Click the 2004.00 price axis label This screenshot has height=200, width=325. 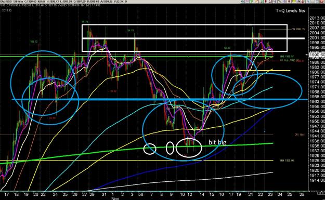click(x=317, y=33)
